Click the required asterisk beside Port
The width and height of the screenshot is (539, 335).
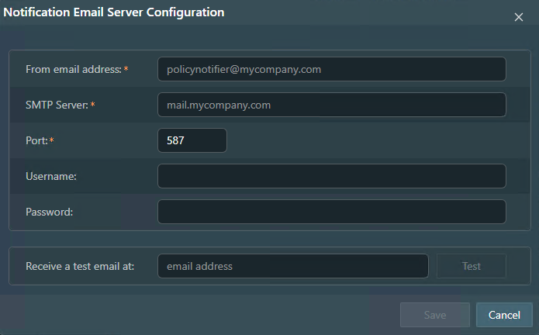52,140
